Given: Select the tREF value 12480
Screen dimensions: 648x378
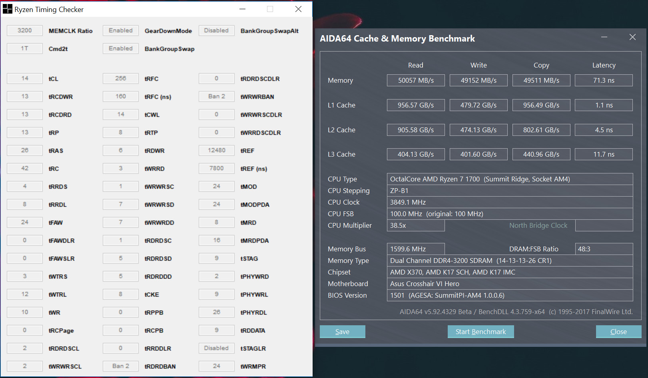Looking at the screenshot, I should [217, 150].
